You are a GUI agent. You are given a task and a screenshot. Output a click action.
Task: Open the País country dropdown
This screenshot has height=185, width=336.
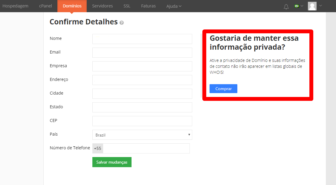tap(142, 135)
